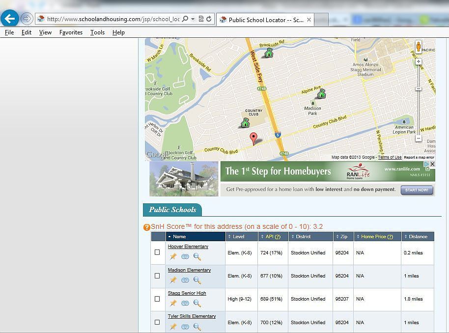Click pushpin icon for Hoover Elementary

click(173, 256)
